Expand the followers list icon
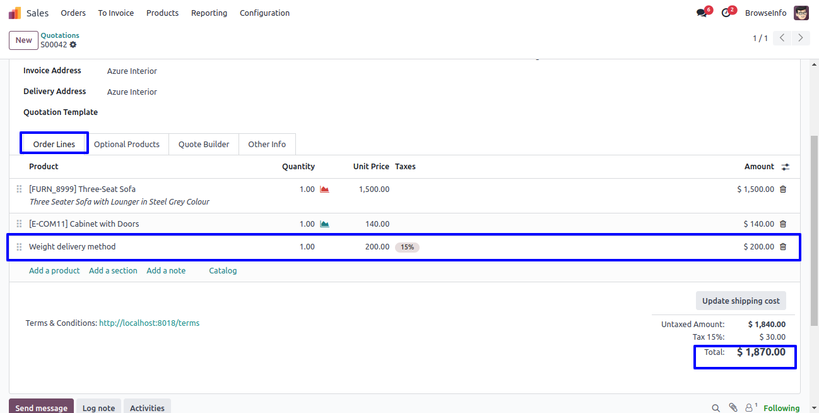819x413 pixels. (750, 408)
